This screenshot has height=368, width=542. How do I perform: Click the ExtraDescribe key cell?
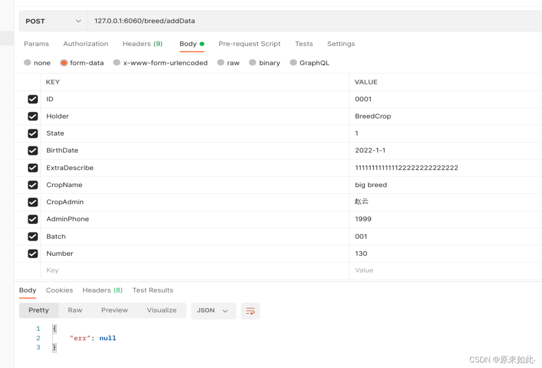click(x=195, y=168)
